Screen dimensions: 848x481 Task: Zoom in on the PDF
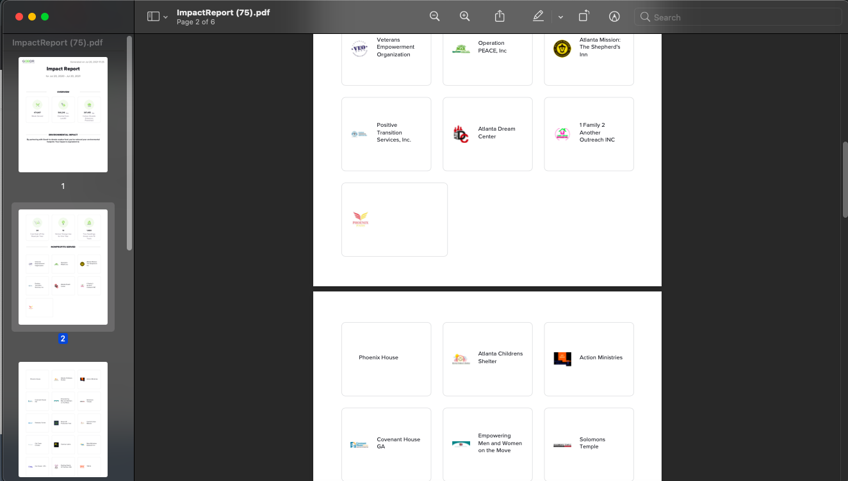[x=465, y=17]
